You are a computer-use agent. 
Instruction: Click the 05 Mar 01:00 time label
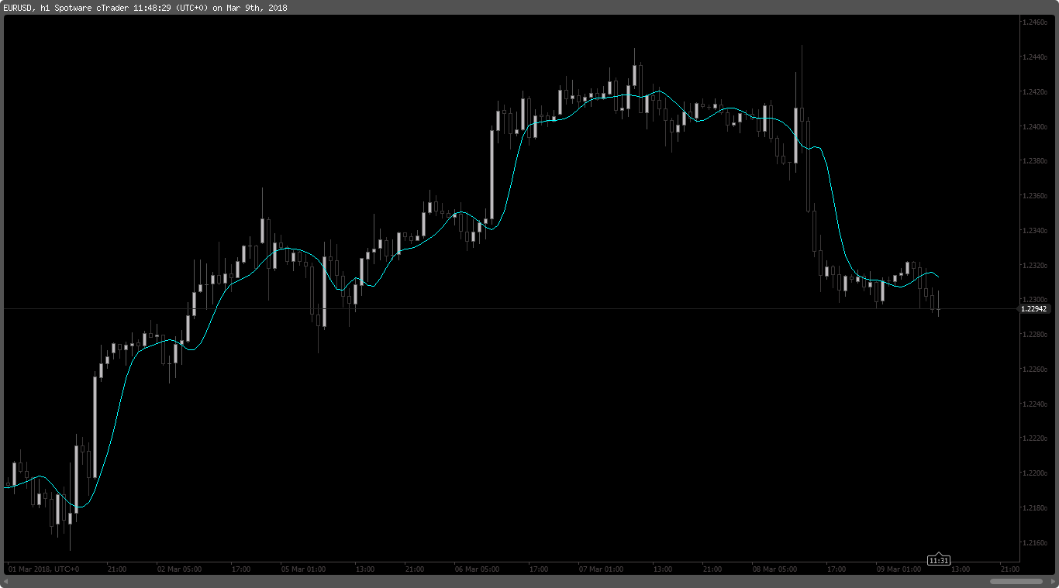point(303,569)
